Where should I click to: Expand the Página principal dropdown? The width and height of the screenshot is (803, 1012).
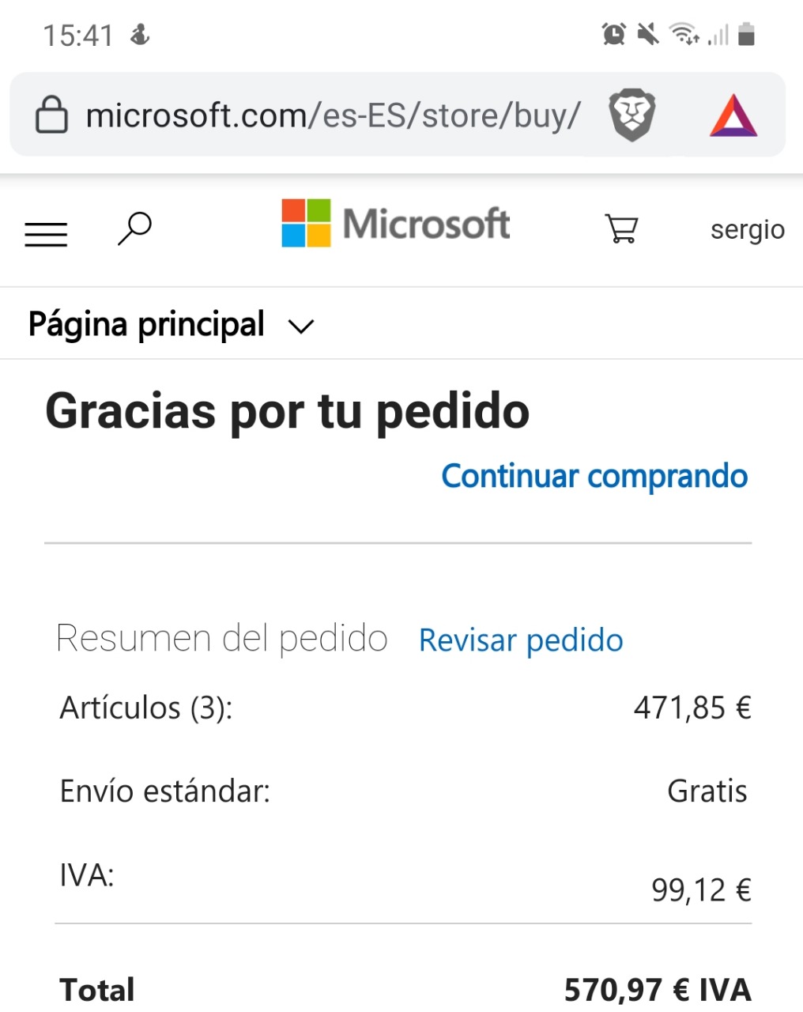coord(146,324)
